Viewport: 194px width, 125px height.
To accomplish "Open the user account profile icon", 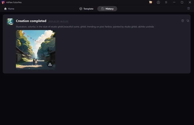I will pyautogui.click(x=158, y=2).
